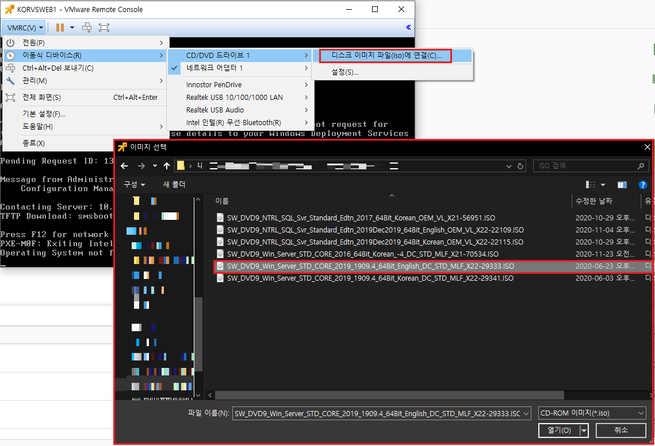Open Realtek USB 10/100/1000 LAN submenu
Viewport: 655px width, 446px height.
click(x=239, y=97)
